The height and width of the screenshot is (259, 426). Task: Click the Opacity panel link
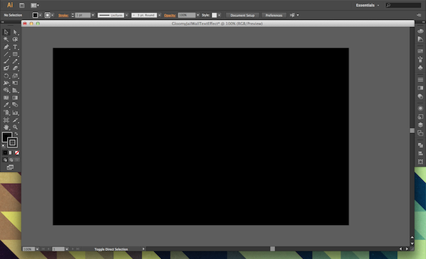coord(170,16)
